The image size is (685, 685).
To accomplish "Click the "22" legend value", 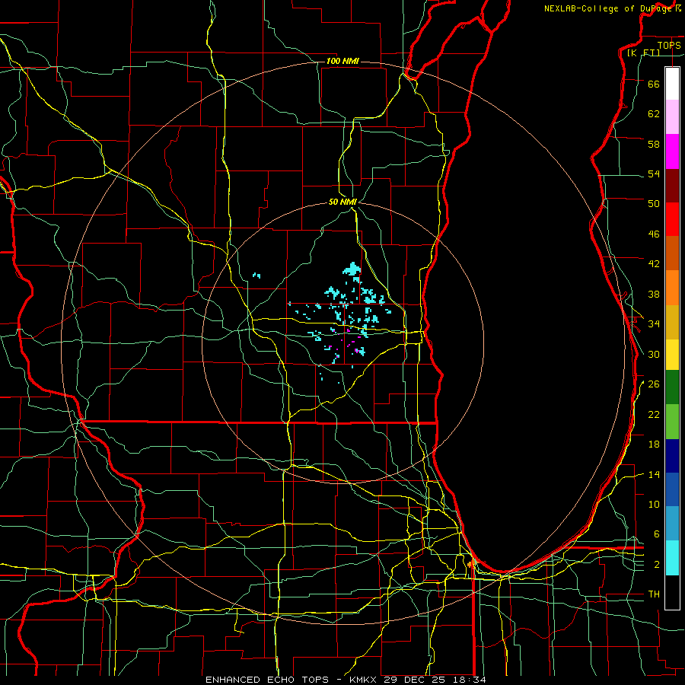I will coord(654,414).
